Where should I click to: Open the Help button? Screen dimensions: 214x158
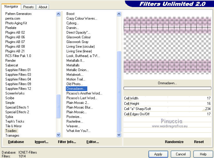tap(203, 154)
